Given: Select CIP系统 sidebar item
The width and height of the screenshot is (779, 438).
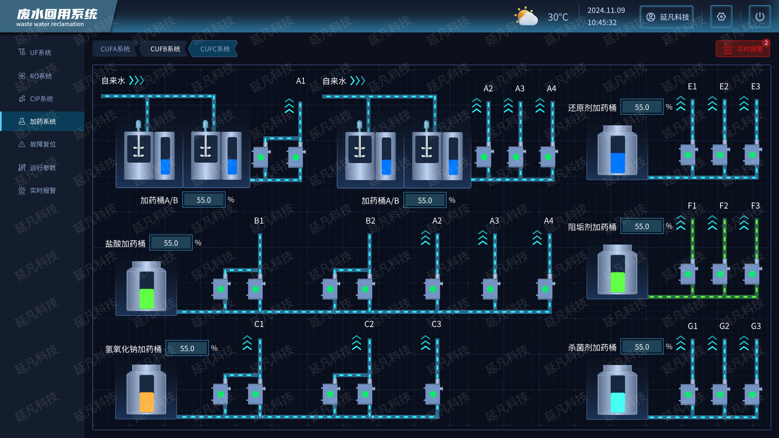Looking at the screenshot, I should [x=41, y=99].
